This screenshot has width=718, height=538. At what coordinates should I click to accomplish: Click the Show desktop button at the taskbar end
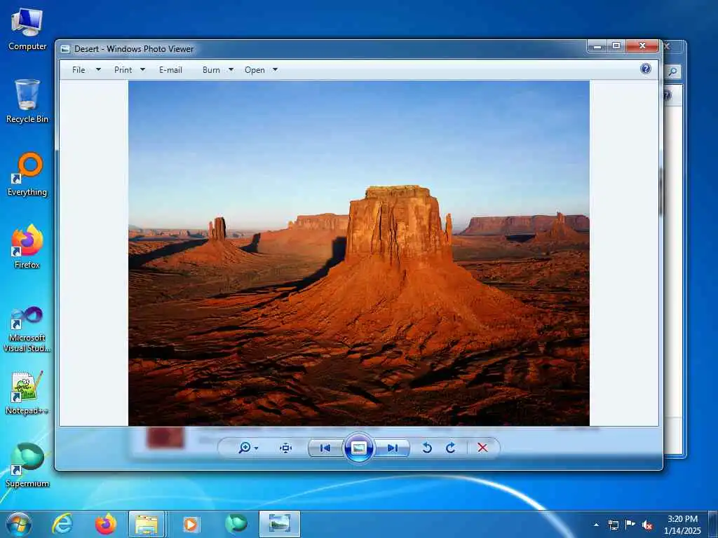click(713, 524)
